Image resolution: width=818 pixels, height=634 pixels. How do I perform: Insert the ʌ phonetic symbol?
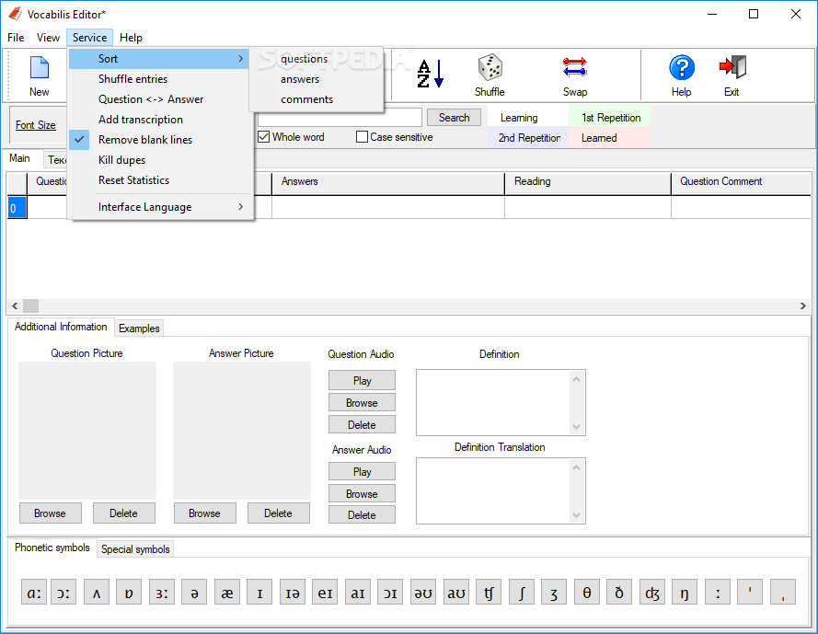pos(97,592)
